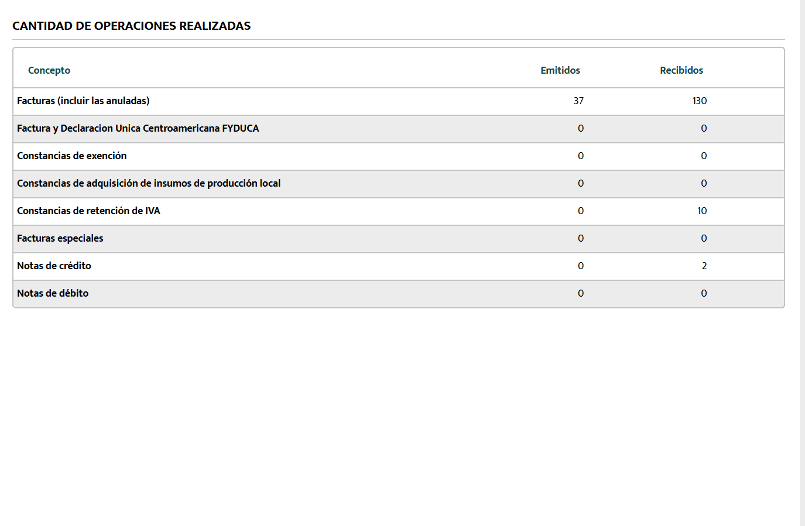Select the Concepto column header
The image size is (805, 526).
(x=49, y=70)
